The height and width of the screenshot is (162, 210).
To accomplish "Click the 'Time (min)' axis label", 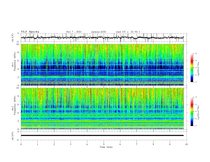I will 106,147.
